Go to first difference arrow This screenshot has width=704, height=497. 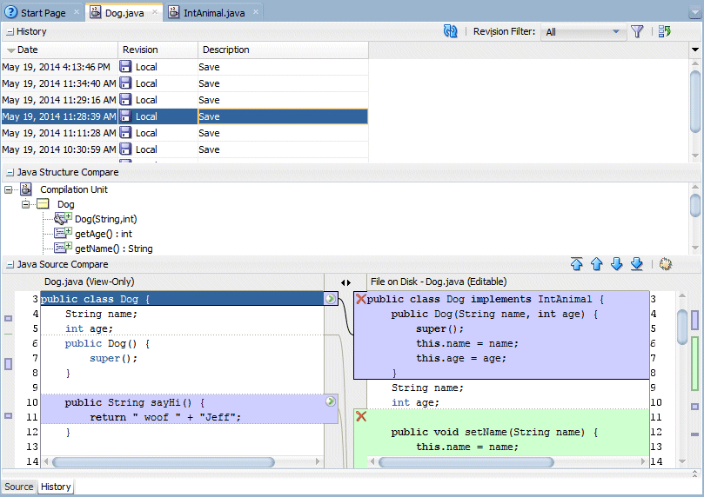[x=576, y=264]
